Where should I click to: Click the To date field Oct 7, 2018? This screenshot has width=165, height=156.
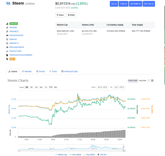[119, 87]
